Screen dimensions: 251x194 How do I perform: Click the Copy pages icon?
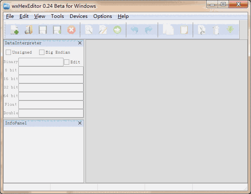(x=168, y=30)
